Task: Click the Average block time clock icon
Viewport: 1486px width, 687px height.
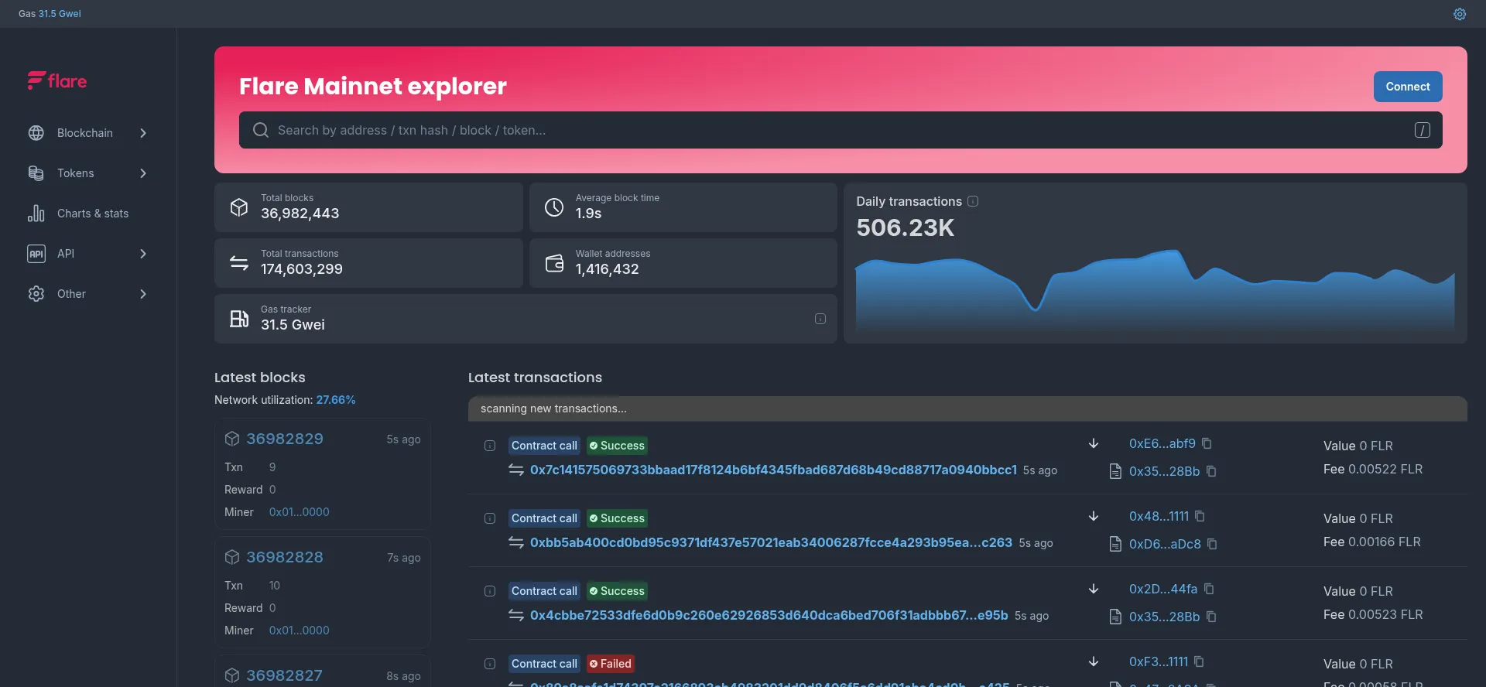Action: tap(554, 207)
